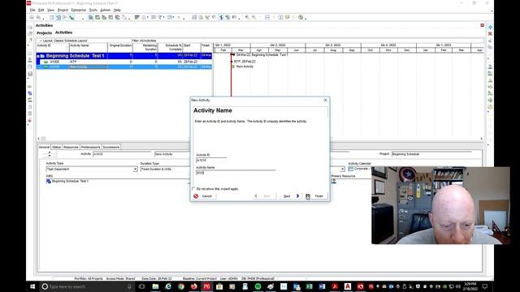Image resolution: width=520 pixels, height=292 pixels.
Task: Open Firefox from the taskbar
Action: coord(194,286)
